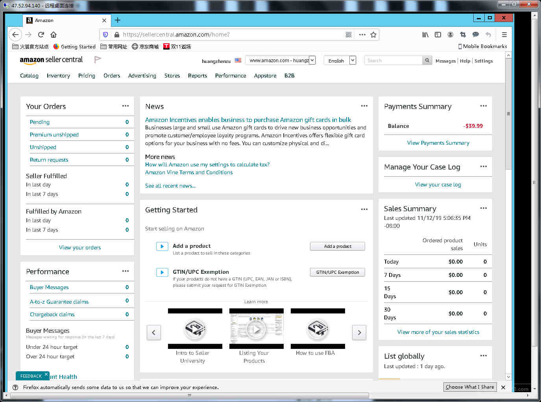Open Sales Summary widget options menu
The image size is (541, 402).
click(484, 208)
